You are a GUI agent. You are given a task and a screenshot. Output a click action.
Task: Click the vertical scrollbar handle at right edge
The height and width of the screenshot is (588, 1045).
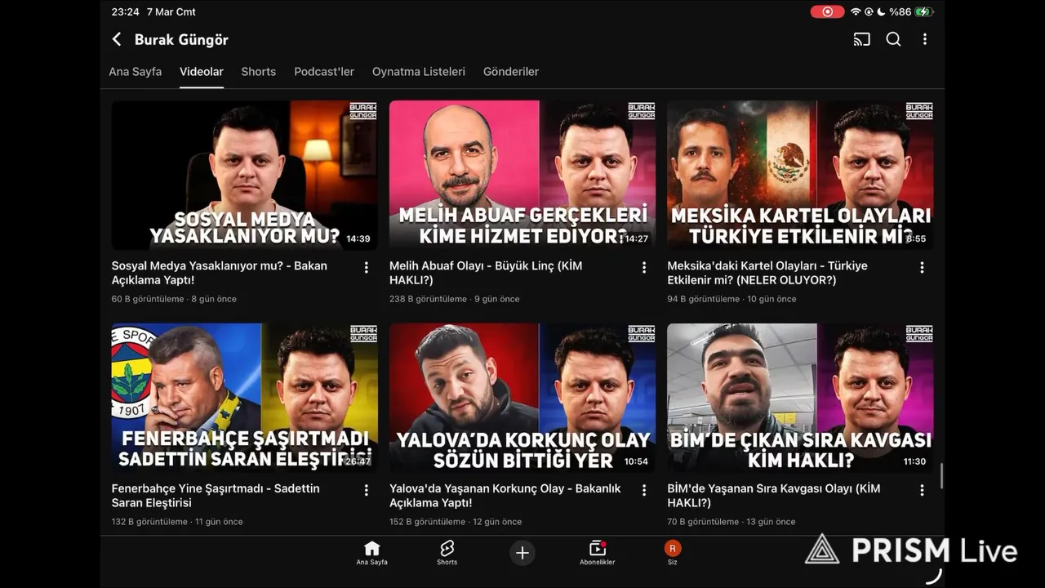941,477
